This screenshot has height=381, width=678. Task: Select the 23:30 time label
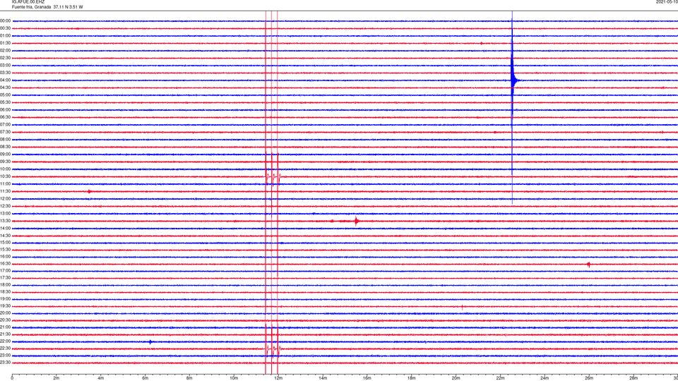click(x=6, y=363)
